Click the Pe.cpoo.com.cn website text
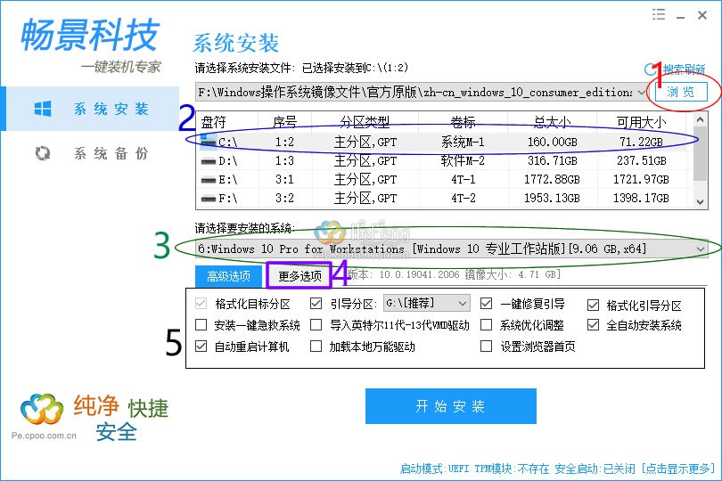Screen dimensions: 722x481 tap(44, 436)
